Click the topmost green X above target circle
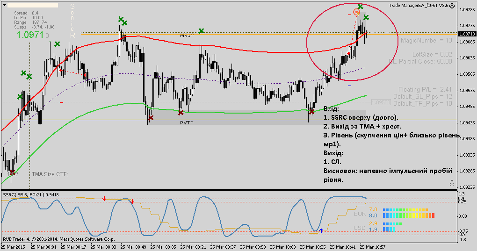 [x=360, y=7]
